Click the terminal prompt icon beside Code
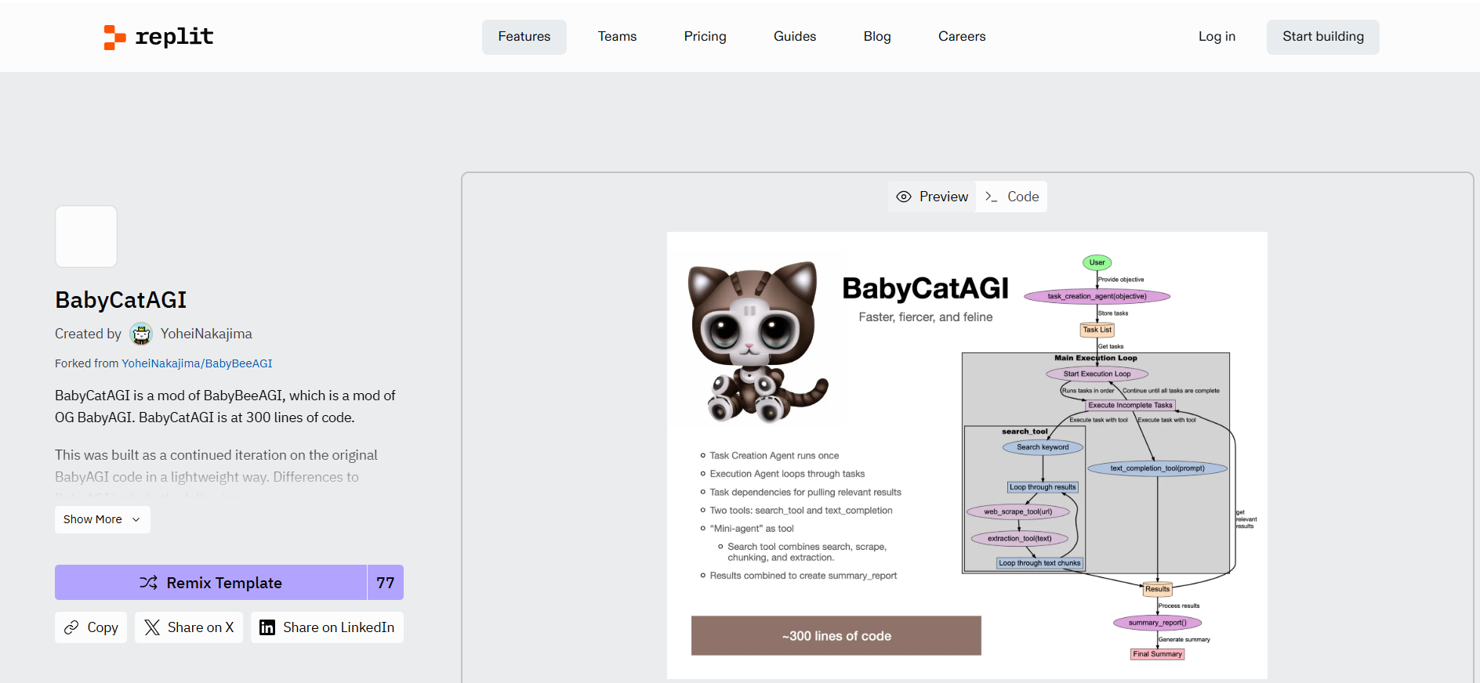This screenshot has height=683, width=1480. point(992,197)
